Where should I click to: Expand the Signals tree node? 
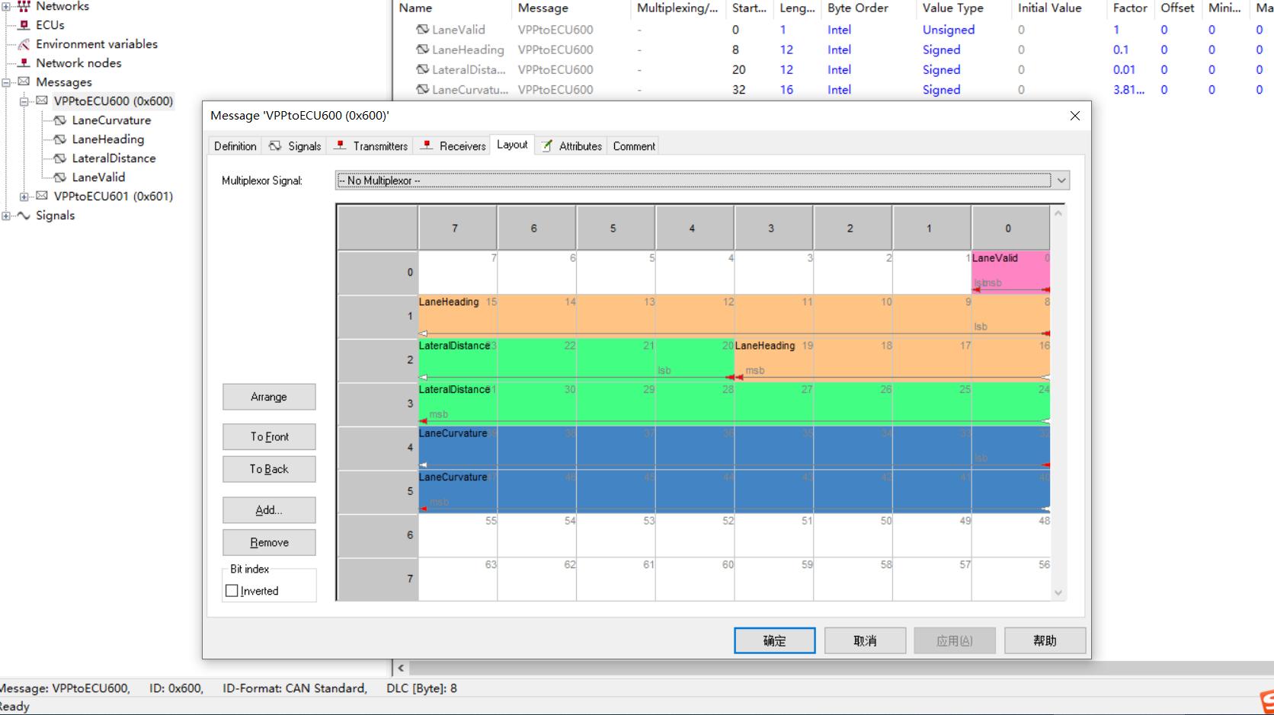tap(6, 215)
